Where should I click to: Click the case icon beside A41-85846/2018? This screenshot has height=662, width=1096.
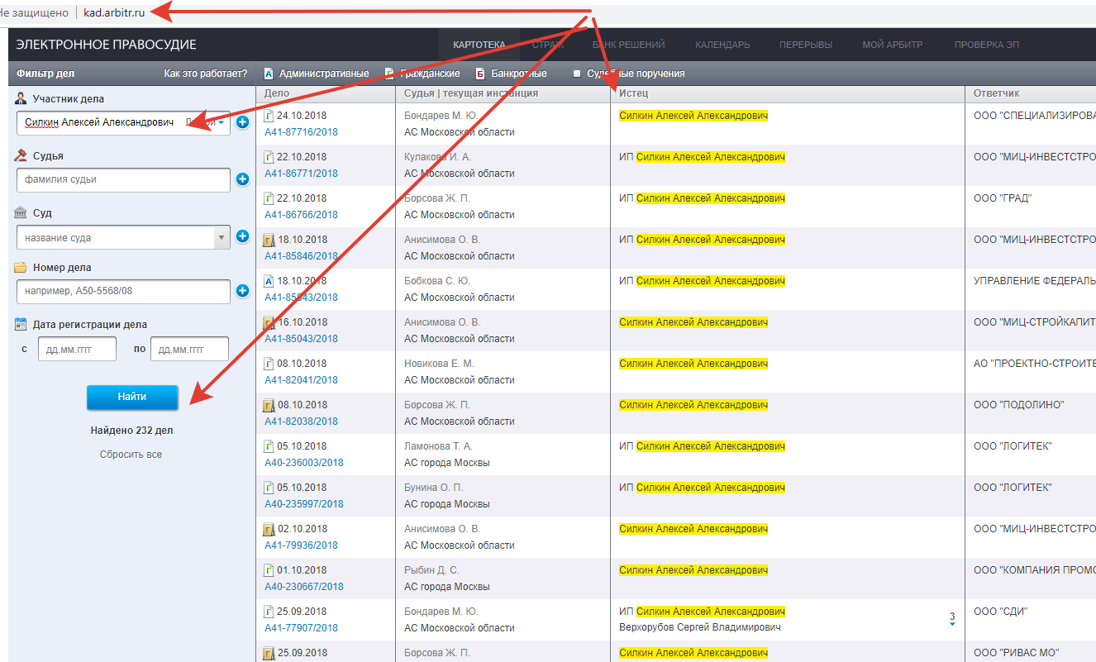[x=269, y=240]
